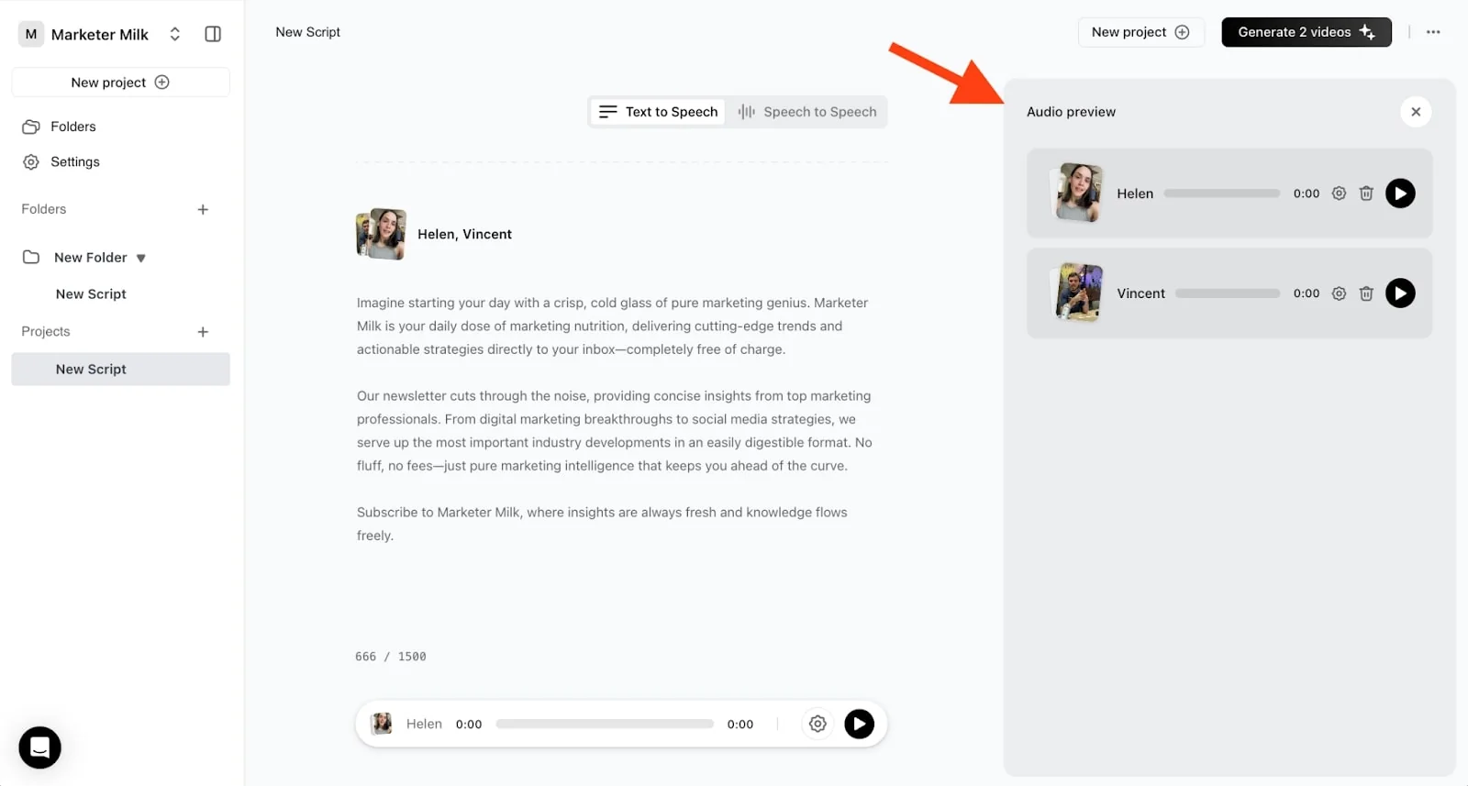The image size is (1468, 786).
Task: Click top bar New project button
Action: [1140, 32]
